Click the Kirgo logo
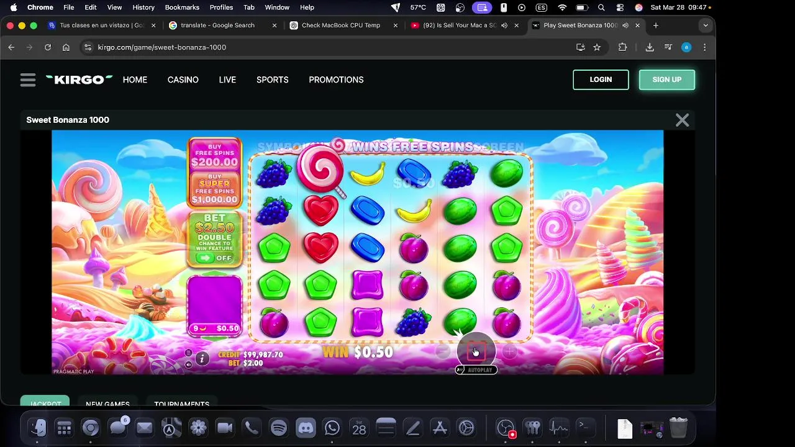 click(79, 79)
